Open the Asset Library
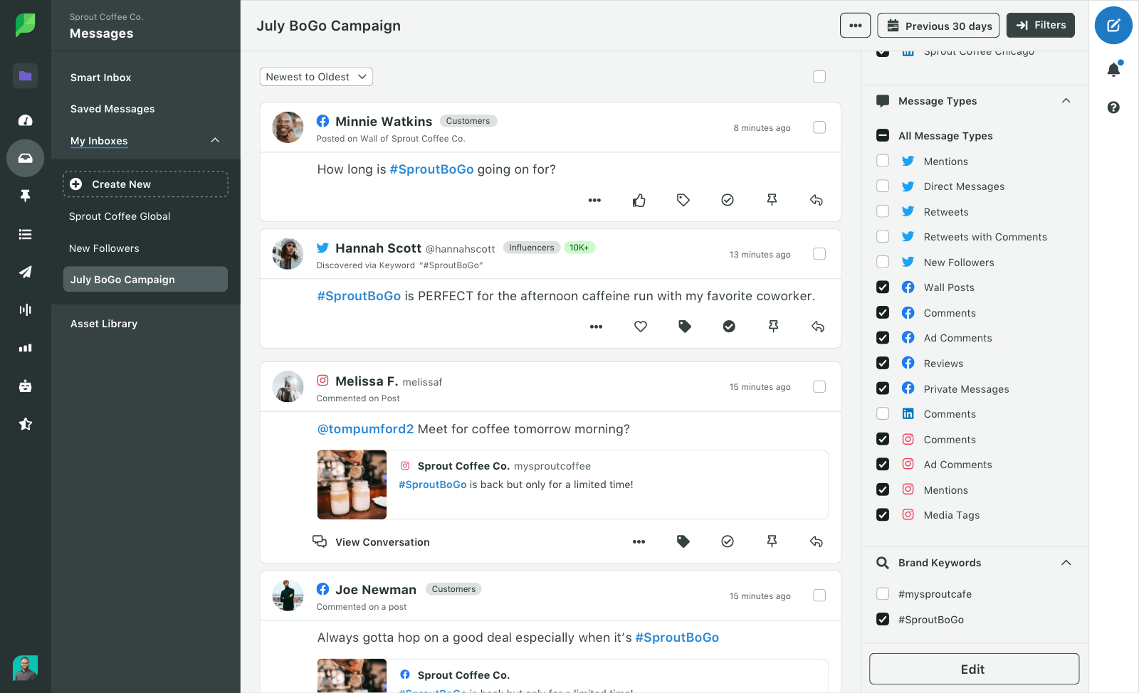The image size is (1139, 693). pyautogui.click(x=103, y=323)
